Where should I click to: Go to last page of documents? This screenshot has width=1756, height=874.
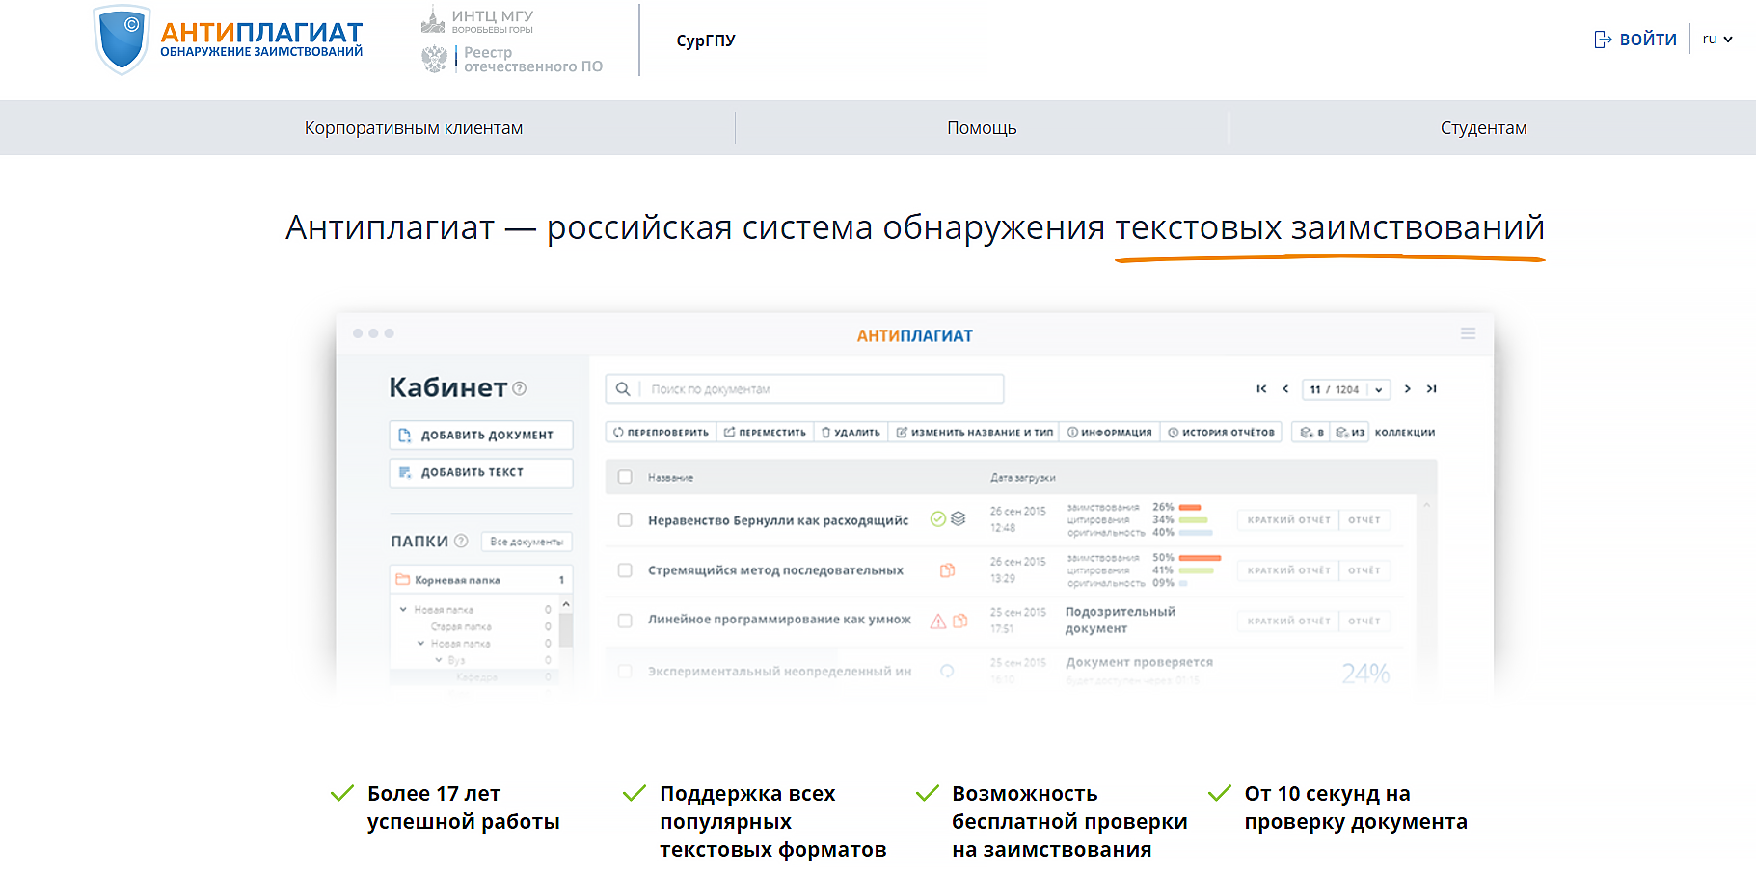(1432, 389)
